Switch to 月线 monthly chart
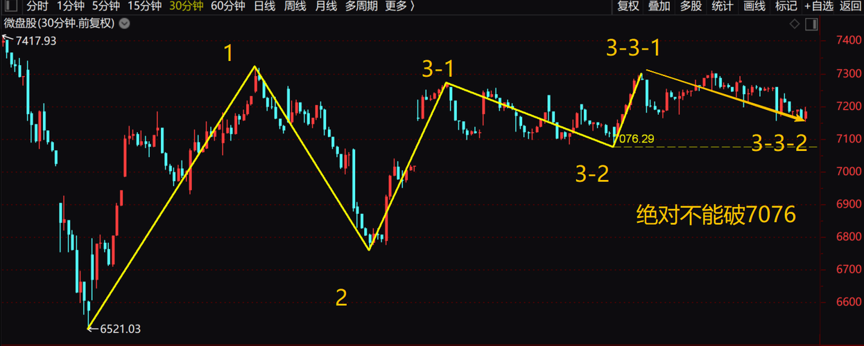The height and width of the screenshot is (346, 864). click(x=326, y=6)
